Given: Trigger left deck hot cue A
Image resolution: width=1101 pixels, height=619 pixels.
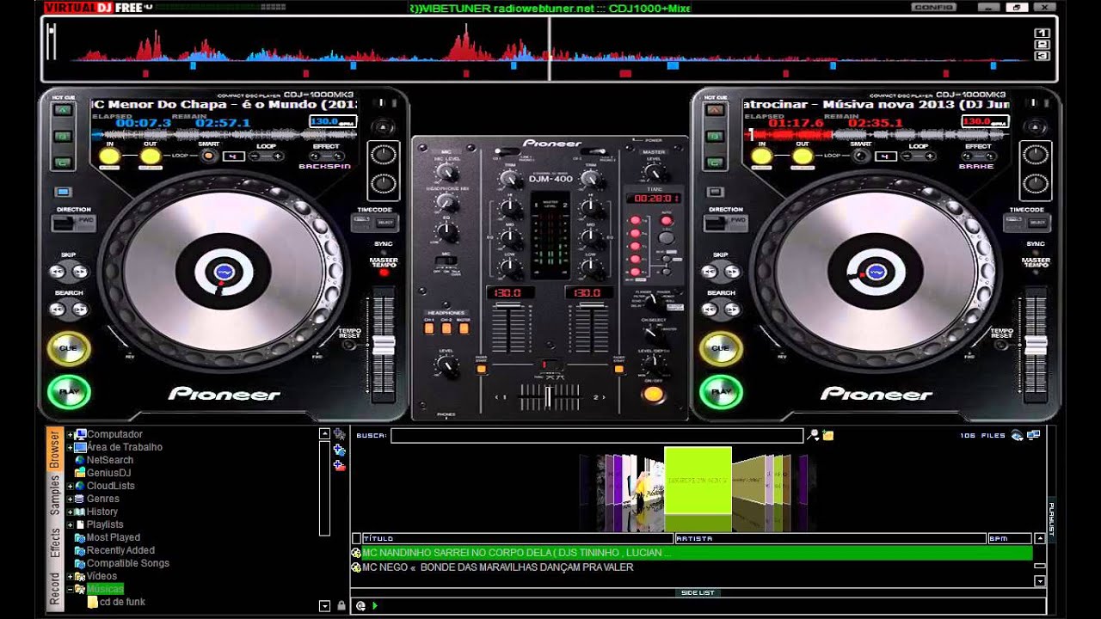Looking at the screenshot, I should pos(63,109).
